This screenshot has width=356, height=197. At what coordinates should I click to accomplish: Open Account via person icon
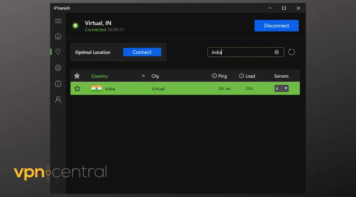[x=58, y=100]
